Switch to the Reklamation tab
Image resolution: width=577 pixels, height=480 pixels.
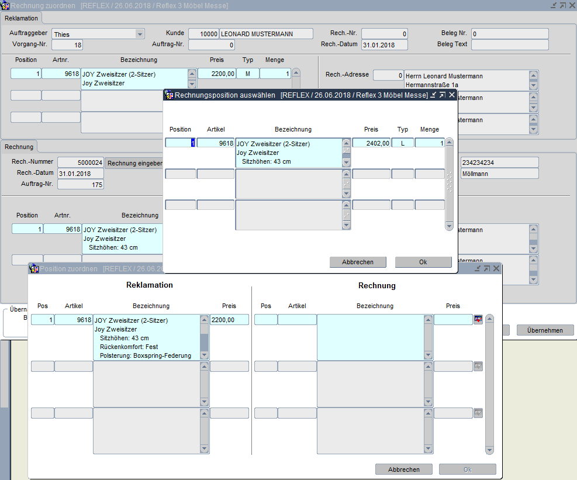(x=22, y=18)
